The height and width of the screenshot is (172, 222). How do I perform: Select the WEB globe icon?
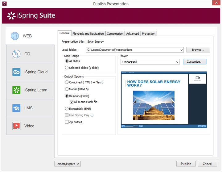click(x=15, y=36)
